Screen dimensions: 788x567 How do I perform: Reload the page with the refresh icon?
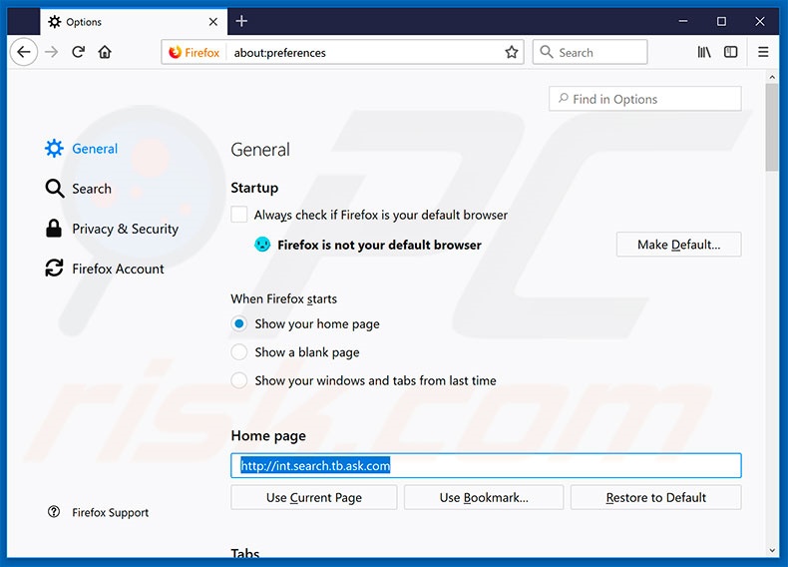pos(78,52)
